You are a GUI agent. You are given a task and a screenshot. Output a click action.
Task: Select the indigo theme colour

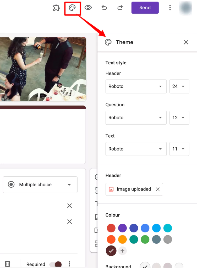pos(134,228)
